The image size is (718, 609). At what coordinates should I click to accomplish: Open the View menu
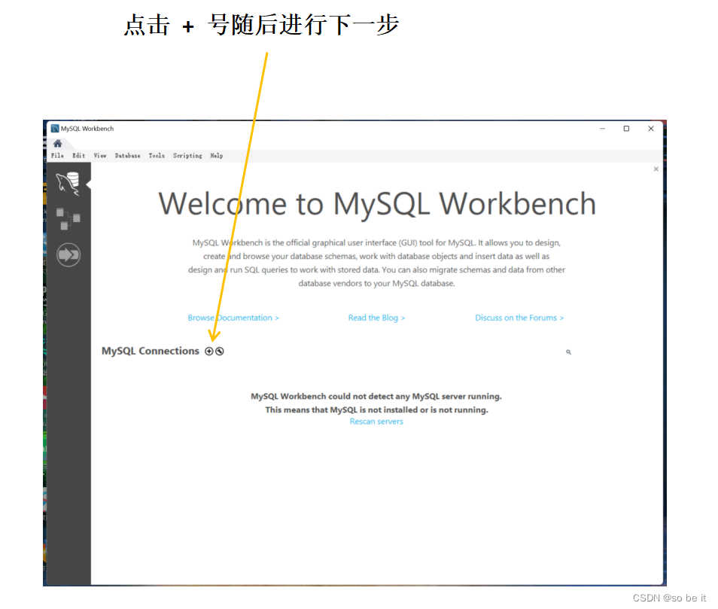click(x=100, y=156)
